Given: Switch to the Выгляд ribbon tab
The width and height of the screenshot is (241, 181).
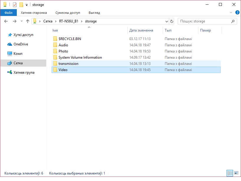Looking at the screenshot, I should [94, 13].
